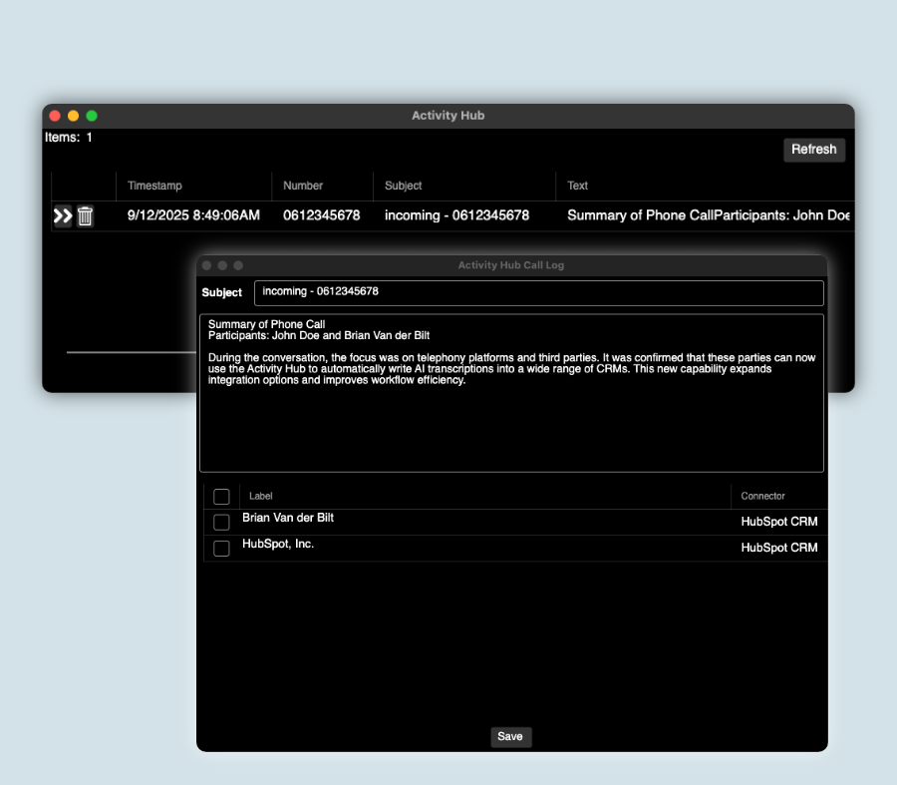The image size is (897, 785).
Task: Click into the Subject input field
Action: [538, 292]
